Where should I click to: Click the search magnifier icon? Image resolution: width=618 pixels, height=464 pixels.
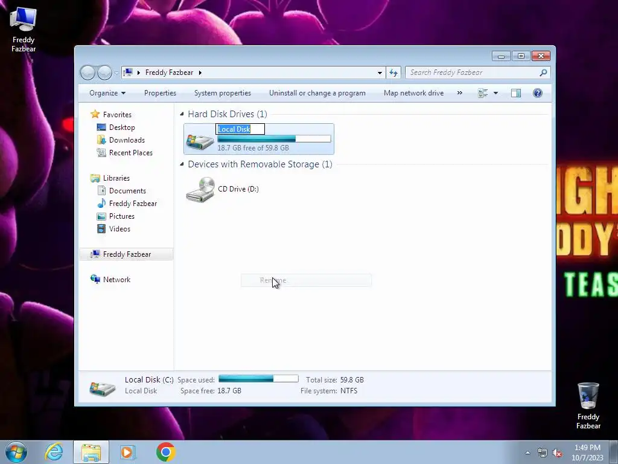pyautogui.click(x=543, y=72)
